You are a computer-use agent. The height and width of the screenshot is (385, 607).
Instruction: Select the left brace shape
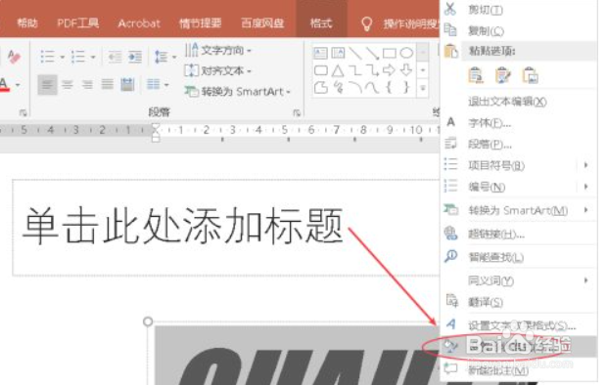pyautogui.click(x=389, y=87)
